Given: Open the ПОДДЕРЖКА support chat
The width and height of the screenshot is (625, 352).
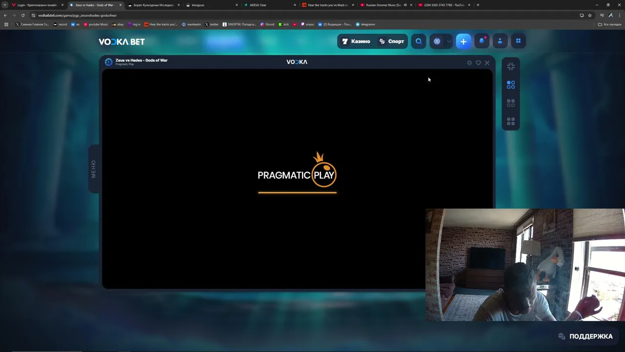Looking at the screenshot, I should 585,336.
